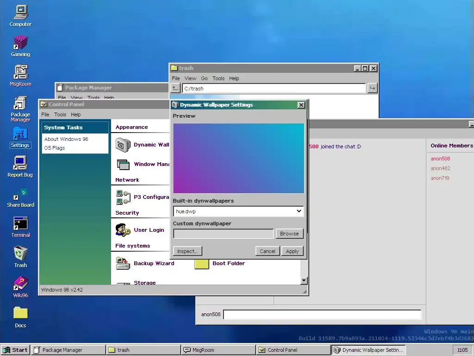Image resolution: width=474 pixels, height=356 pixels.
Task: Click the Window Manager icon in Control Panel
Action: point(123,165)
